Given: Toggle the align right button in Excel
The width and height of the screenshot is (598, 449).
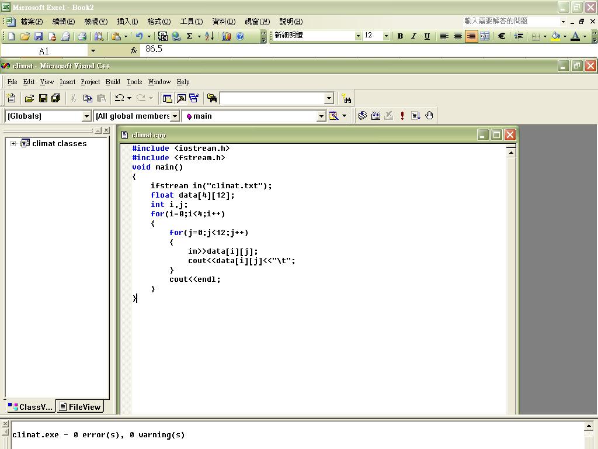Looking at the screenshot, I should tap(471, 36).
